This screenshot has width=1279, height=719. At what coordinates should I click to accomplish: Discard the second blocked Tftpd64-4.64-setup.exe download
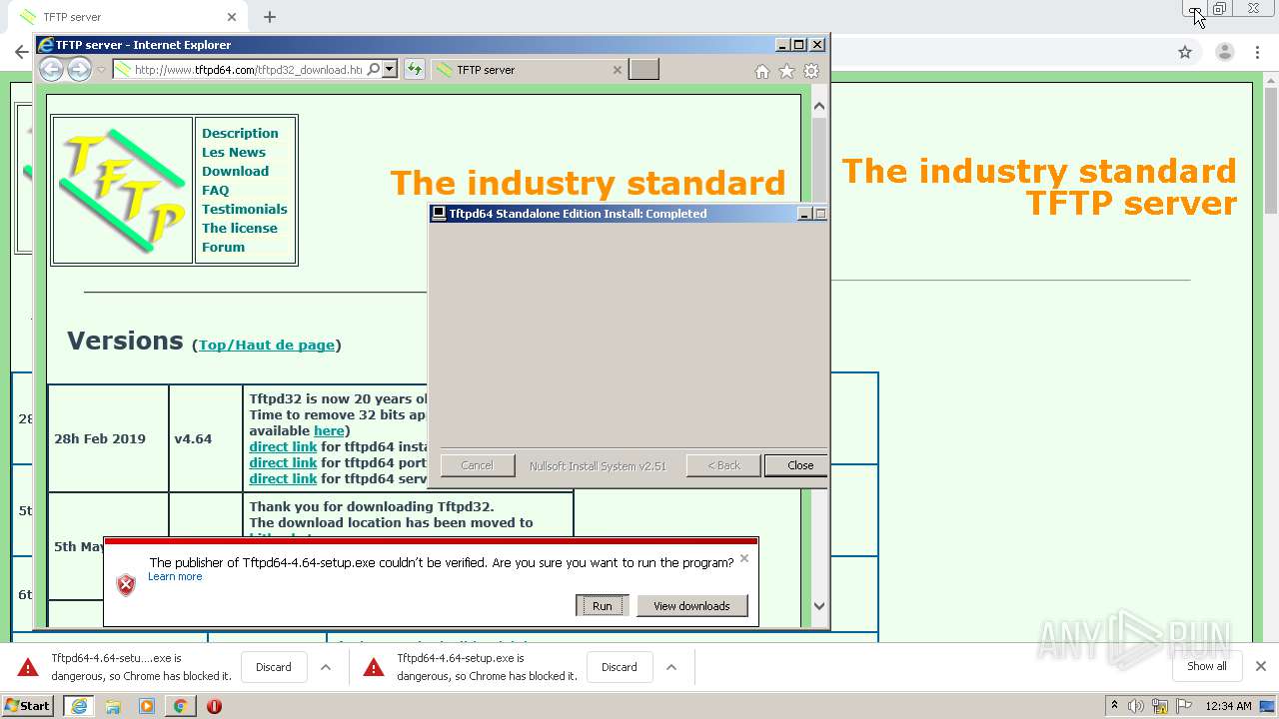(x=619, y=667)
